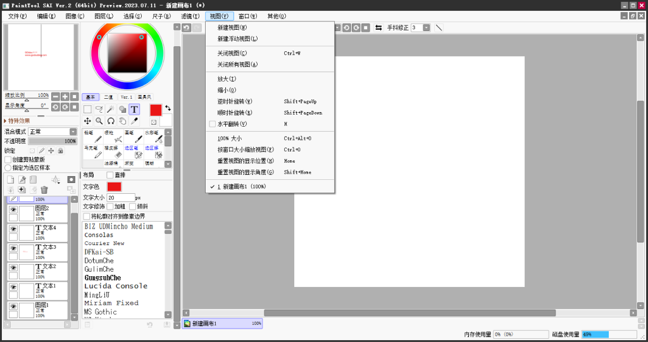Rotate view counterclockwise in navigator panel
Viewport: 648px width, 342px height.
56,106
